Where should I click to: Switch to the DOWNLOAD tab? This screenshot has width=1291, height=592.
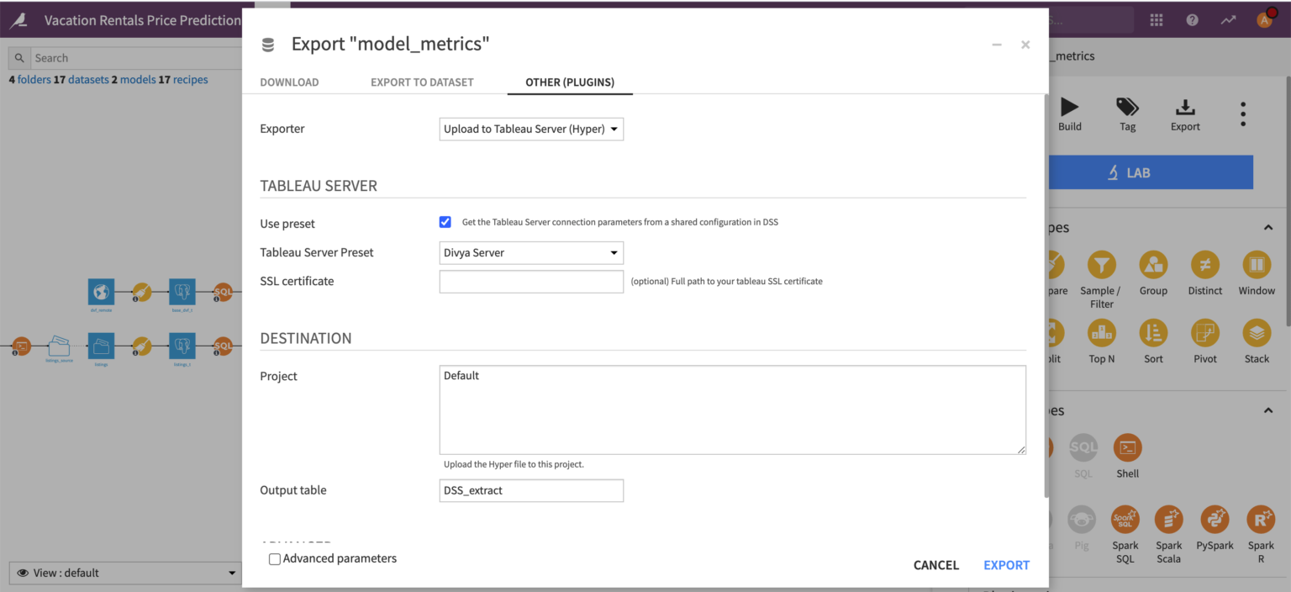[289, 82]
